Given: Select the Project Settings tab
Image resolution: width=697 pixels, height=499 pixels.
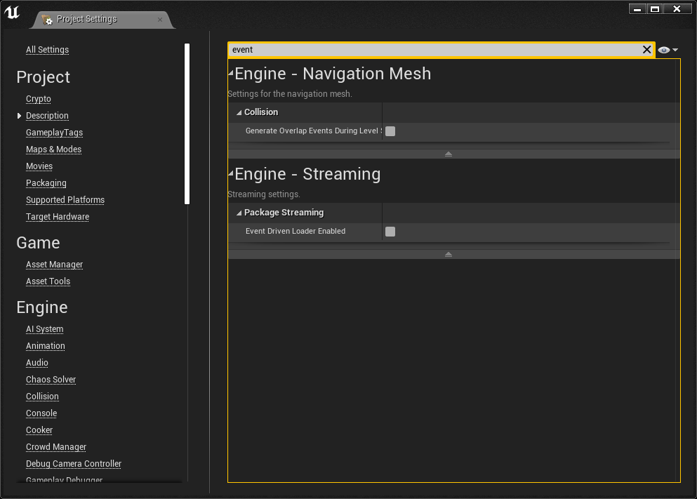Looking at the screenshot, I should 86,20.
